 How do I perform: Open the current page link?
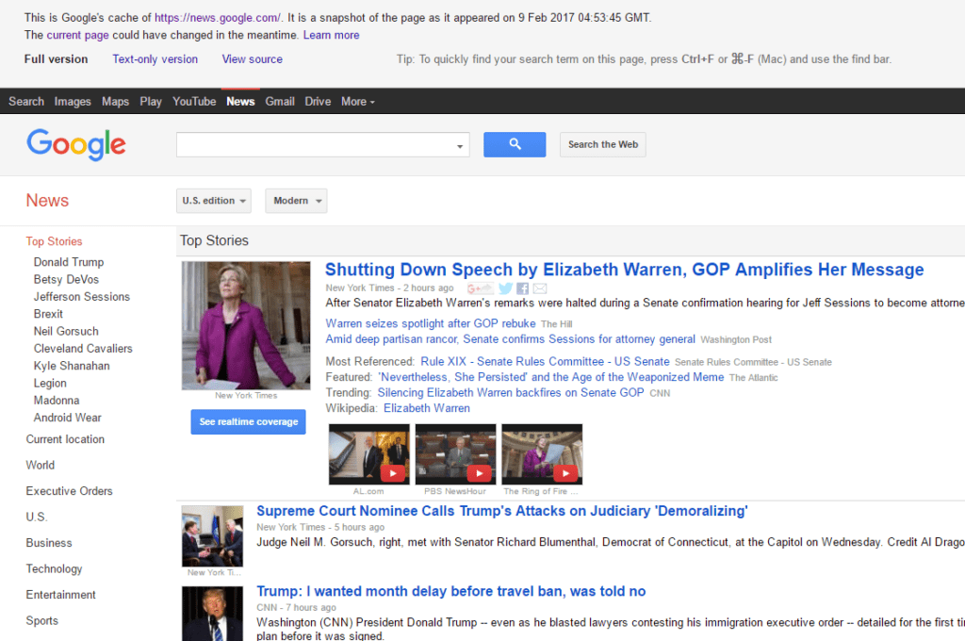pyautogui.click(x=78, y=35)
